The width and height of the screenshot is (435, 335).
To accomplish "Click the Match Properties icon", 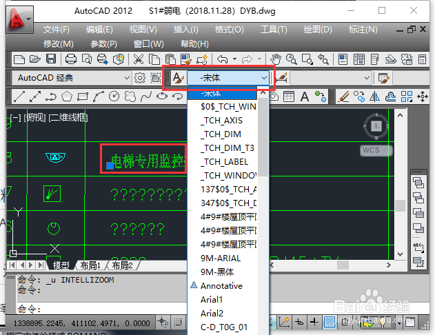I will 186,59.
